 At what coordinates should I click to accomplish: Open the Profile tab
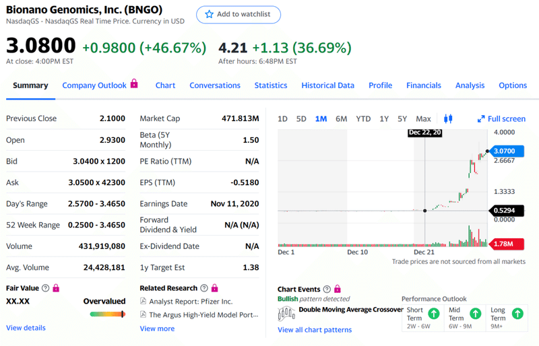[381, 85]
